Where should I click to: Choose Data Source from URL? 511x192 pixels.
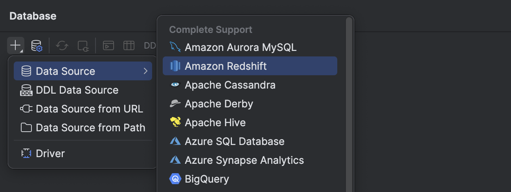[x=89, y=109]
